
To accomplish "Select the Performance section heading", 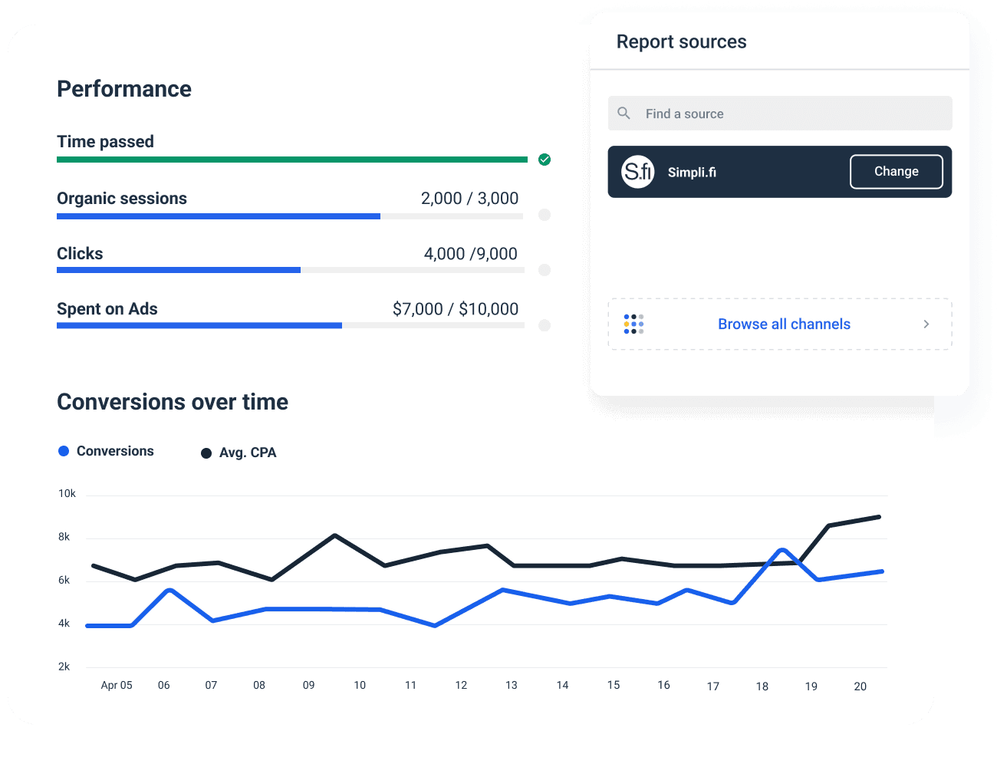I will (123, 89).
